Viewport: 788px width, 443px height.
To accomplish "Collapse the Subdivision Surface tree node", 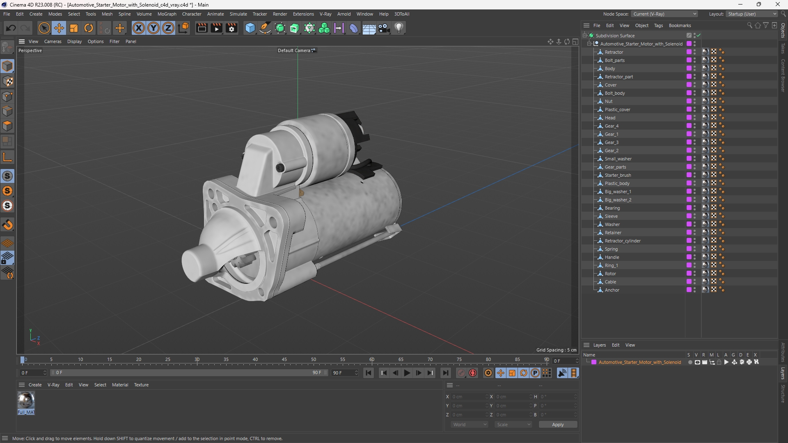I will 584,35.
